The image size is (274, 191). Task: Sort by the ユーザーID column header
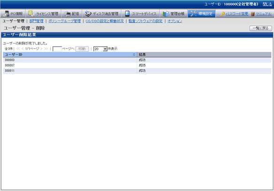point(70,55)
